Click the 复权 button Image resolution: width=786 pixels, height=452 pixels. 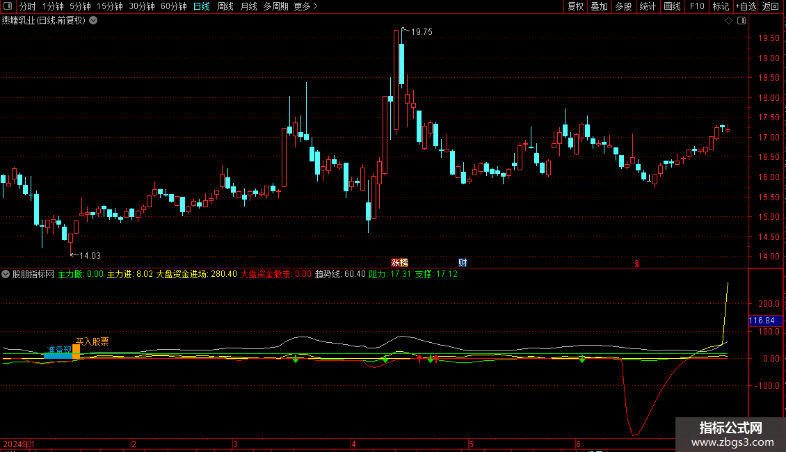pos(575,6)
